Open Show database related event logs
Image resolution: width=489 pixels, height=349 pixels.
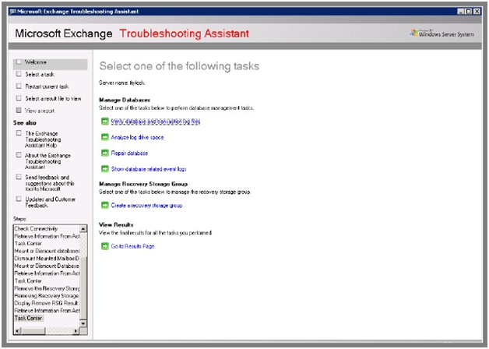click(149, 169)
